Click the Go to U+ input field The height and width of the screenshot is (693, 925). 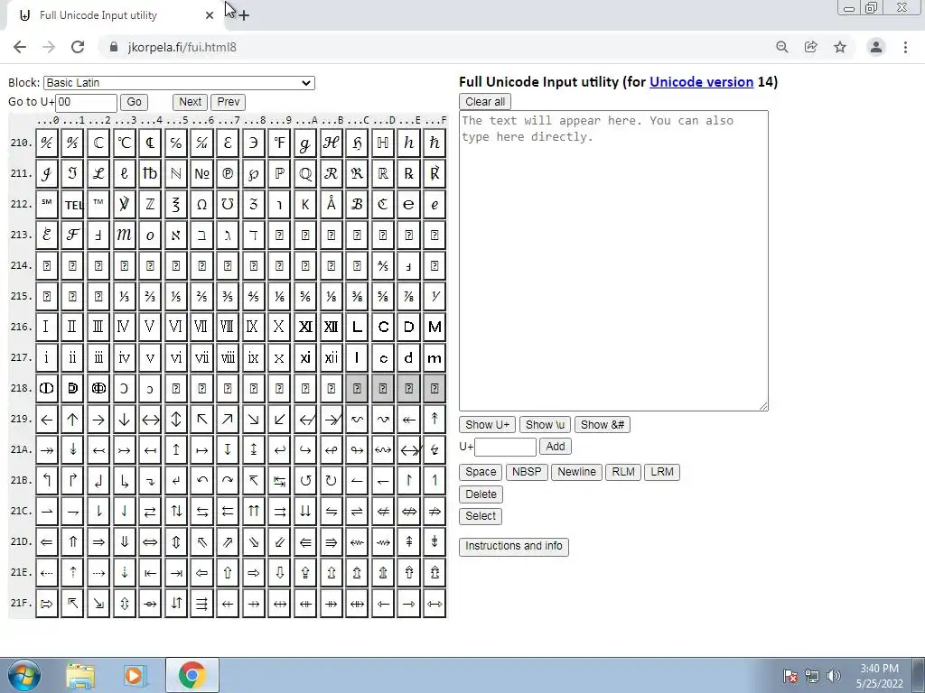(x=86, y=102)
